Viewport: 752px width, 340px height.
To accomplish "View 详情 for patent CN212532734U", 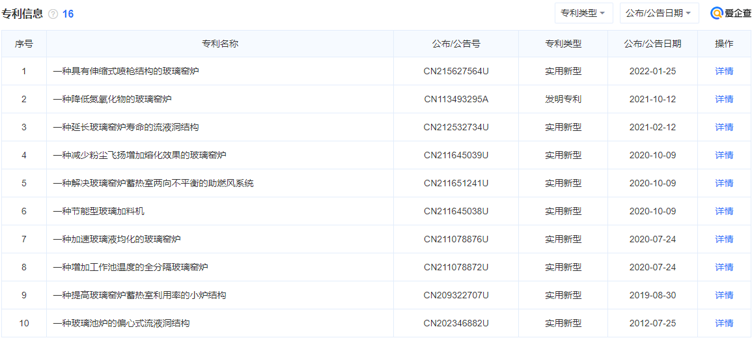I will (x=723, y=127).
